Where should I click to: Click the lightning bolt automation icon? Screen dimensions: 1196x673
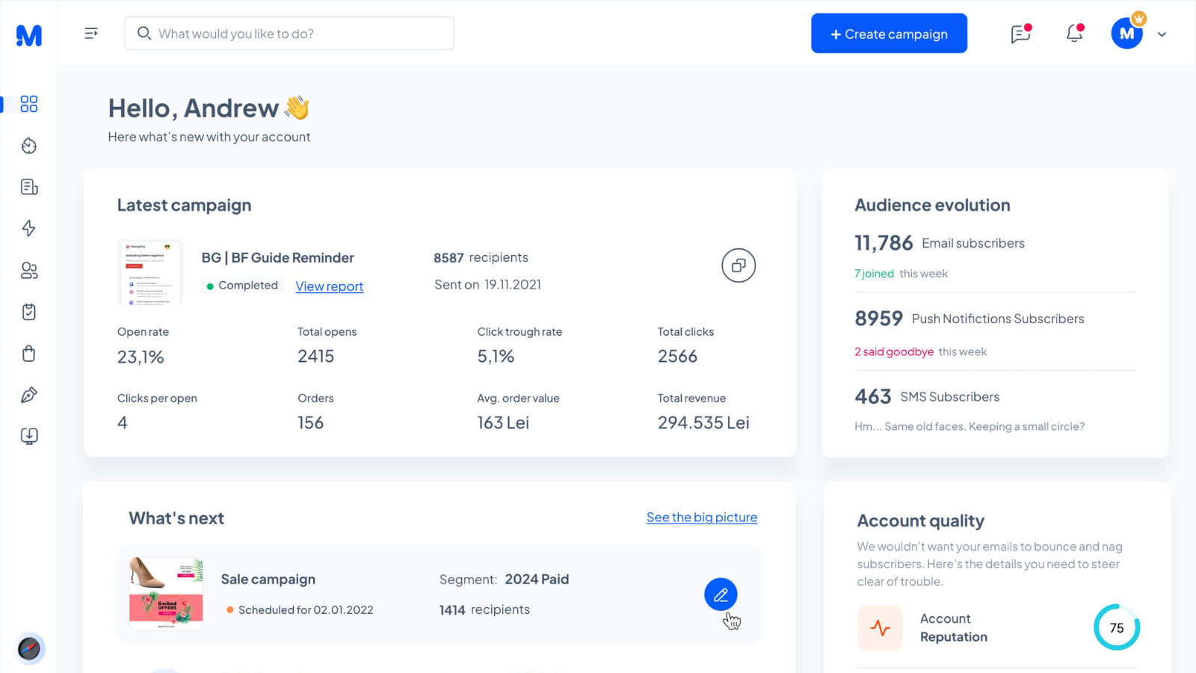pos(29,228)
